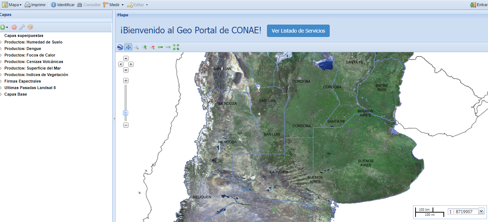
Task: Select the zoom box magnifier tool
Action: point(136,47)
